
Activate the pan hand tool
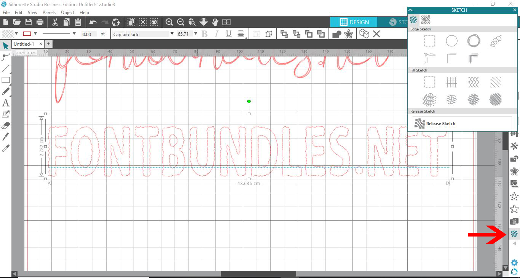215,22
